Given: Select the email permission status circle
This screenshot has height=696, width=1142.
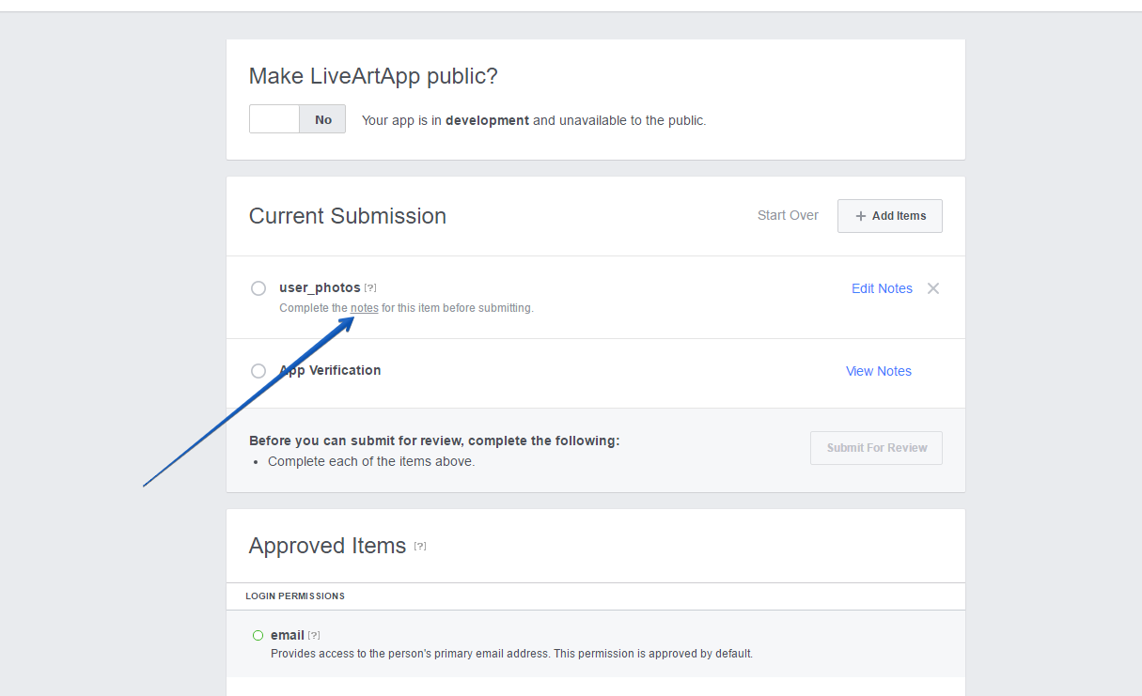Looking at the screenshot, I should (x=258, y=636).
